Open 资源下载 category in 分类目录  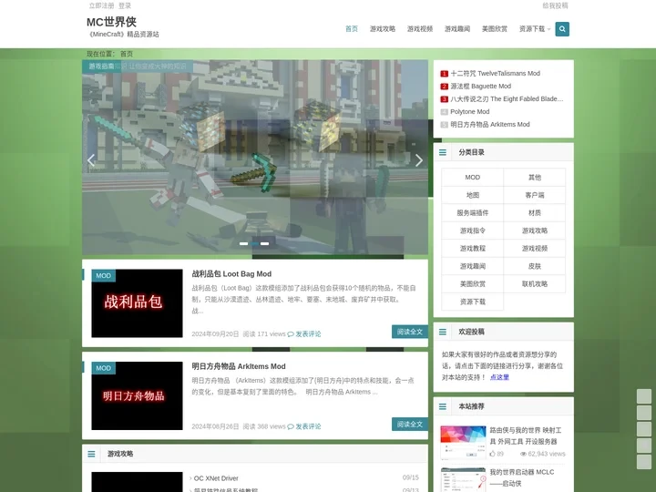(472, 302)
